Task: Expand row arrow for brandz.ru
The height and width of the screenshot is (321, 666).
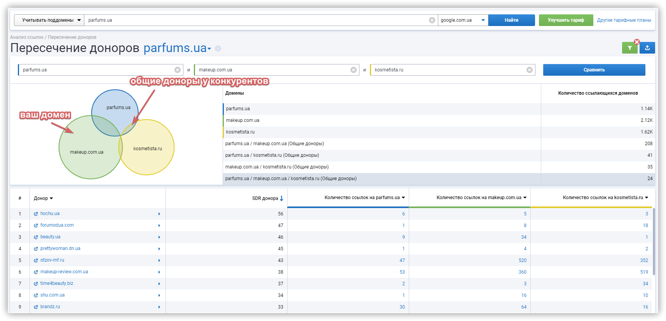Action: [x=159, y=307]
